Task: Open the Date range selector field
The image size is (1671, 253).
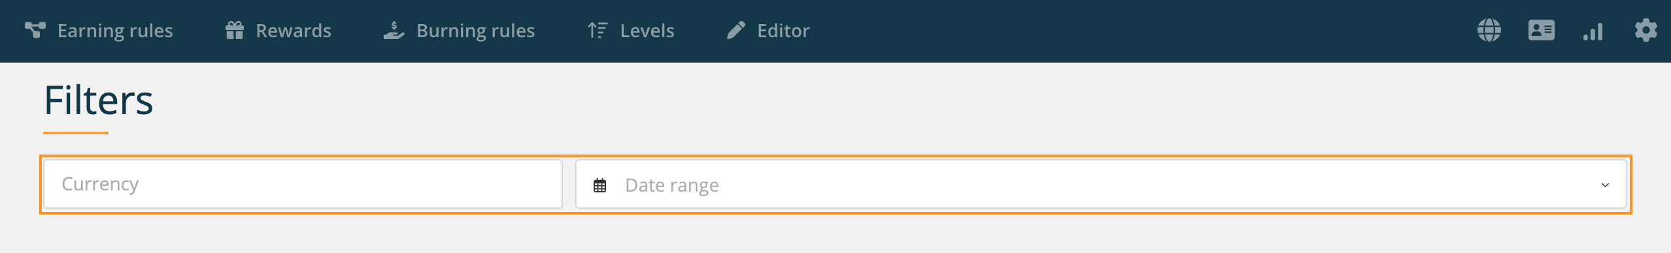Action: point(1101,185)
